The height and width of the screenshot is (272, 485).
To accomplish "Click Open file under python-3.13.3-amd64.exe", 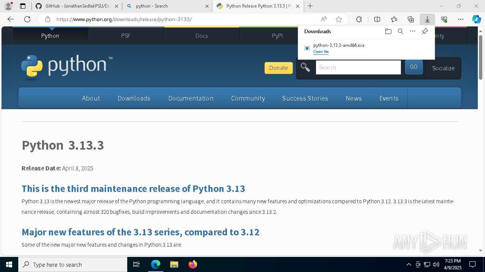I will pyautogui.click(x=321, y=52).
